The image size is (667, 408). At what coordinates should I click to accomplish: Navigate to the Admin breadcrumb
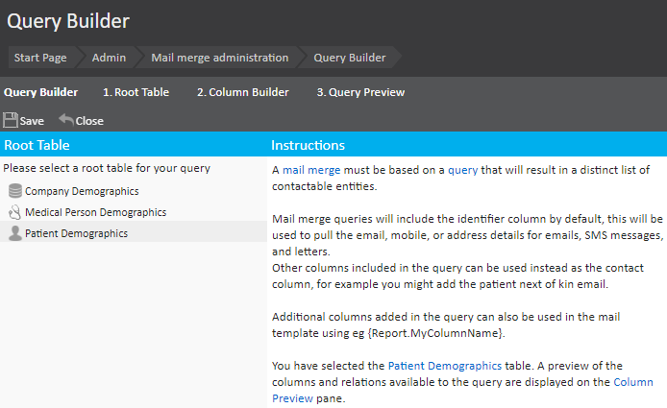109,58
